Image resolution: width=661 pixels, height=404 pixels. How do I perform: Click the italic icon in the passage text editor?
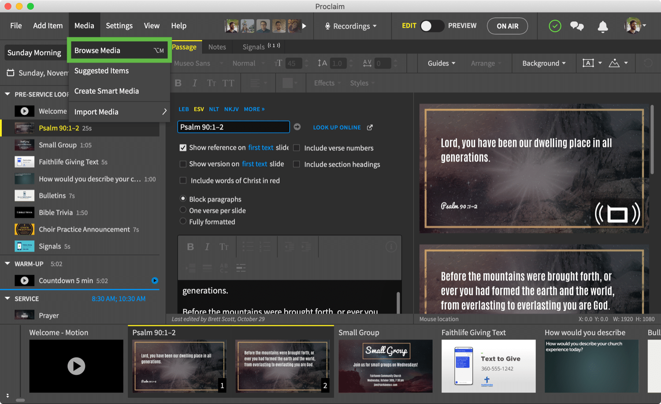(x=207, y=247)
